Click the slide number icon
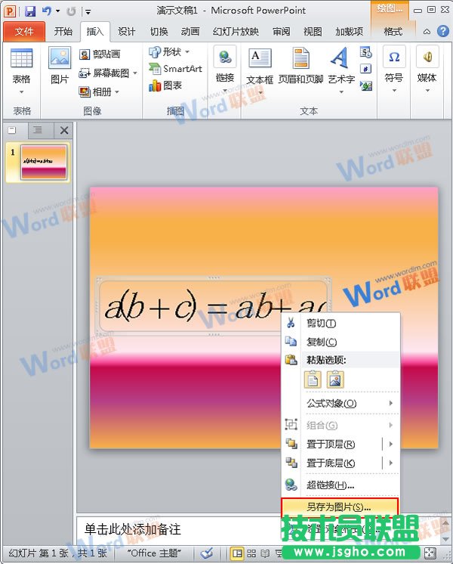Viewport: 453px width, 564px height. (365, 69)
